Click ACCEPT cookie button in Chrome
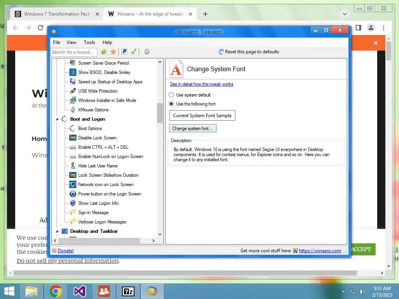Screen dimensions: 399x299 pos(363,249)
